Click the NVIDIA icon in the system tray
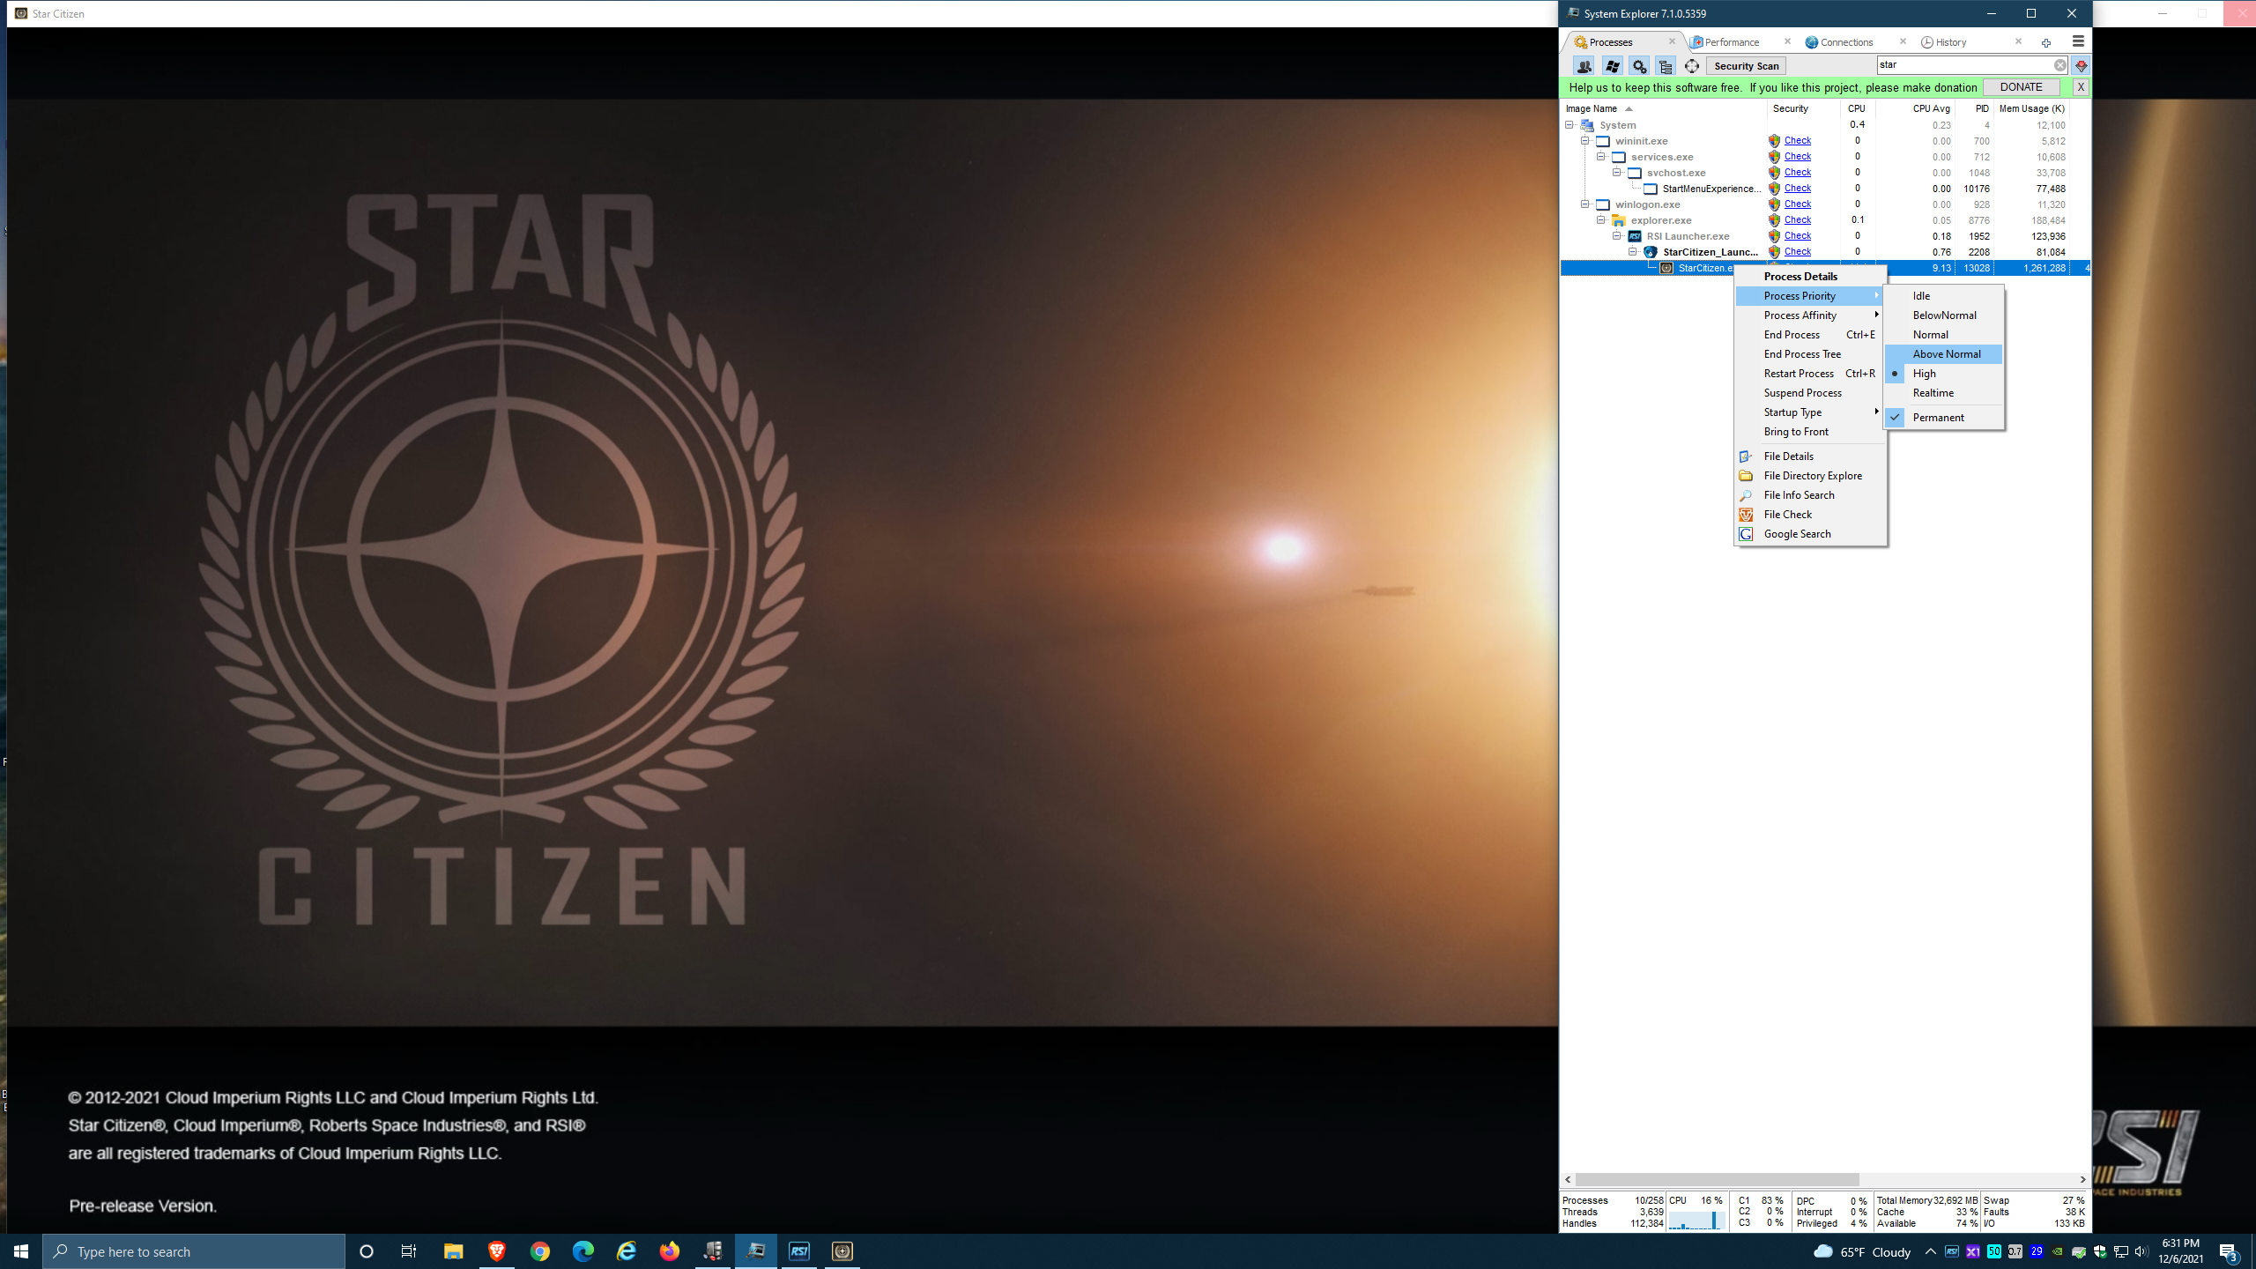 (2058, 1251)
